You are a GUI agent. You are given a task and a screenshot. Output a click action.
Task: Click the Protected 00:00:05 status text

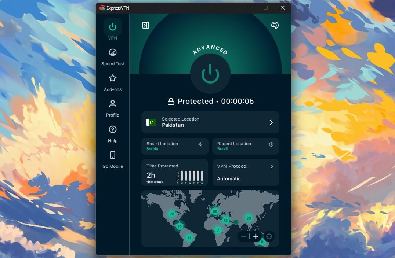pos(215,102)
